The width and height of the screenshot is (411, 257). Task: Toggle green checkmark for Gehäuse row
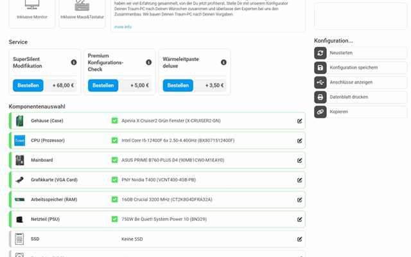click(x=114, y=121)
